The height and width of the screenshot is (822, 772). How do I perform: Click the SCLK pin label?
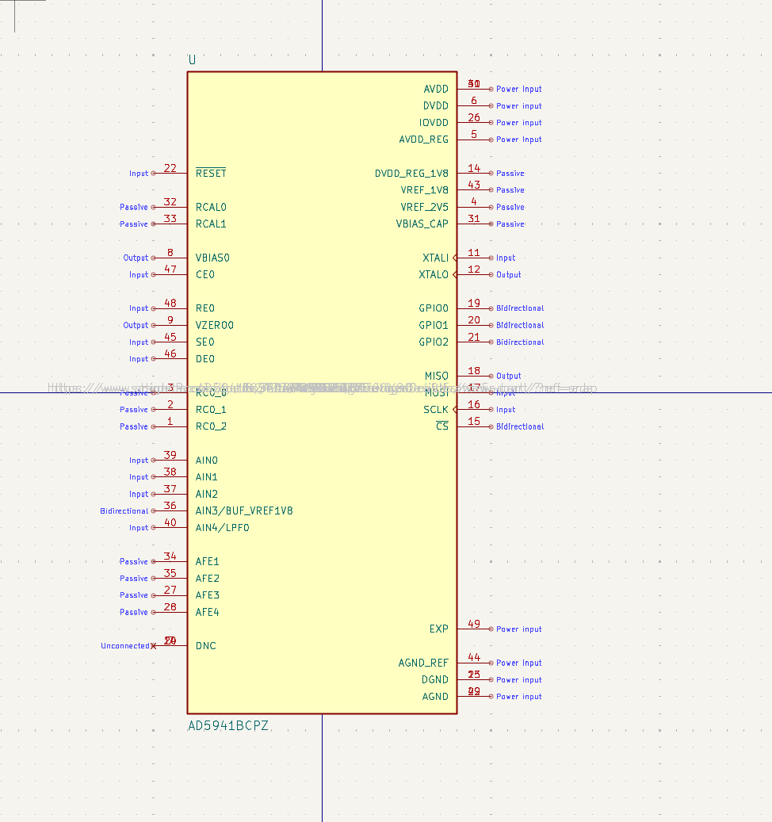435,410
